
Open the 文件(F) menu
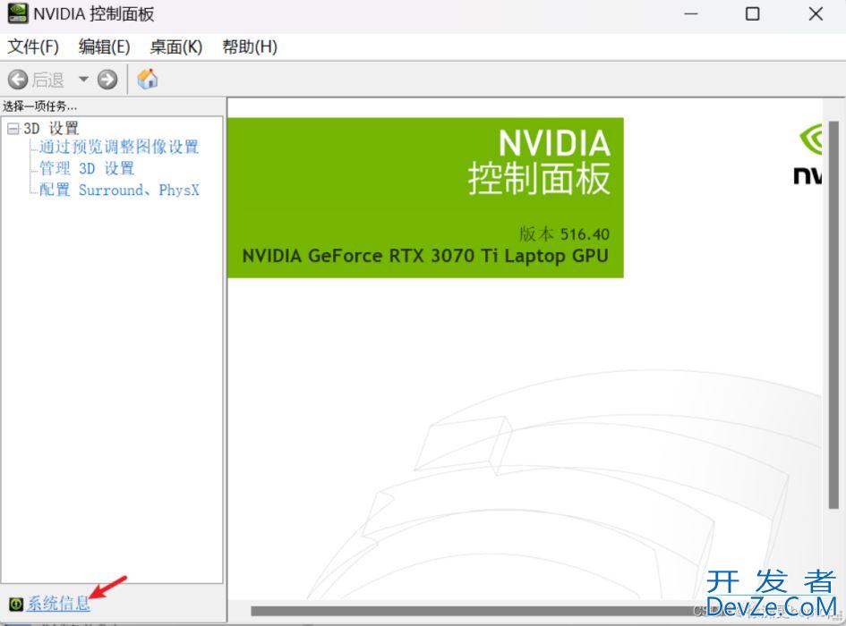coord(33,47)
